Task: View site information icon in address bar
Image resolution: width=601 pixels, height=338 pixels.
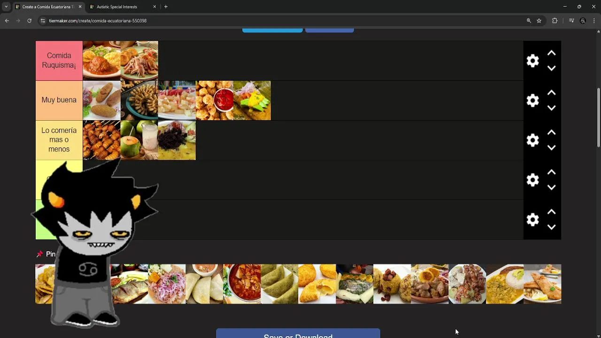Action: (x=43, y=21)
